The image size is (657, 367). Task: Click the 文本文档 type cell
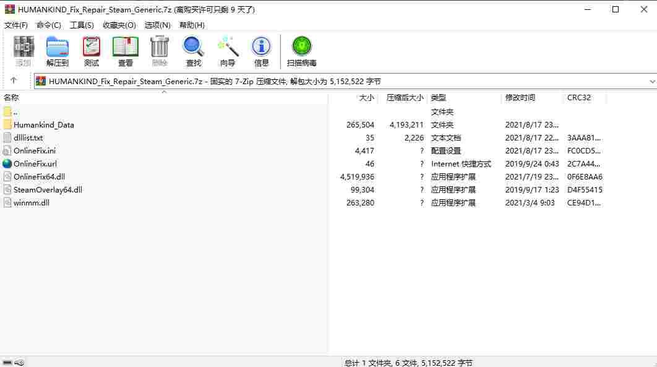446,138
